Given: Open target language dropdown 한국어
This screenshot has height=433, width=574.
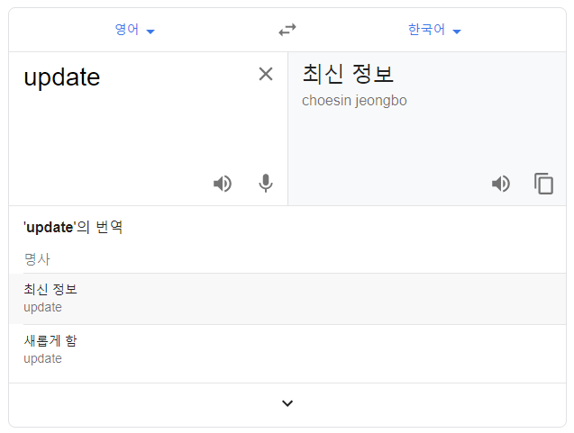Looking at the screenshot, I should (434, 30).
